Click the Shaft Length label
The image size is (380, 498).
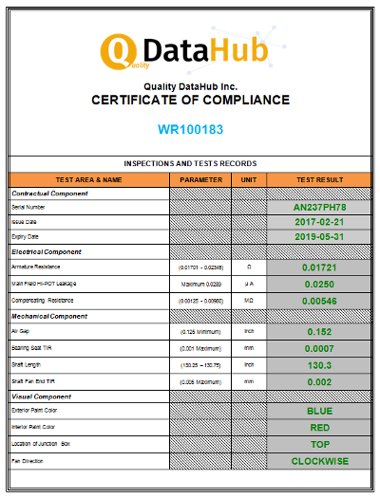click(x=26, y=364)
